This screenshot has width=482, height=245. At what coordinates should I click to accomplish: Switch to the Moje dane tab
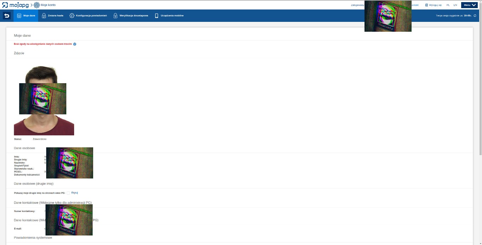26,16
